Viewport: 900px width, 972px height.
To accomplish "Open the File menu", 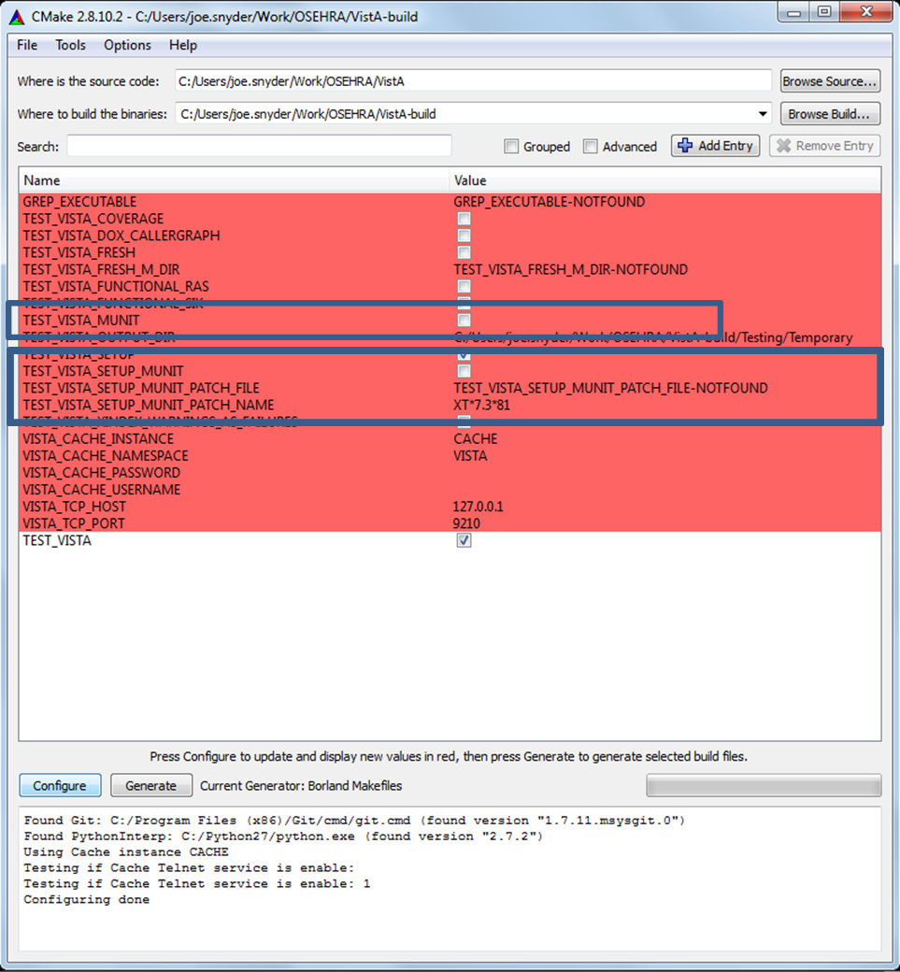I will coord(27,45).
